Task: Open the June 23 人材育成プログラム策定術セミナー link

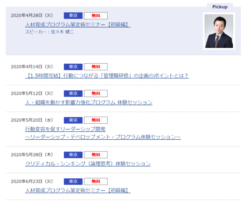Action: coord(78,190)
